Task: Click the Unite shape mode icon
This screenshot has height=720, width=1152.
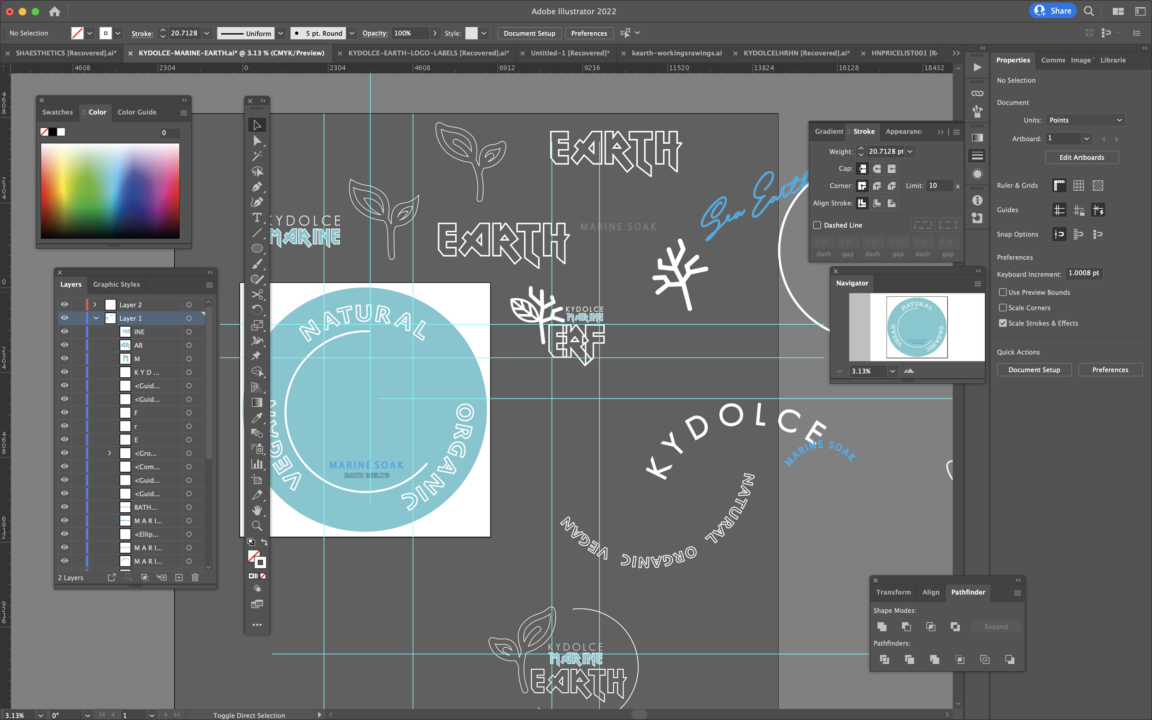Action: (882, 626)
